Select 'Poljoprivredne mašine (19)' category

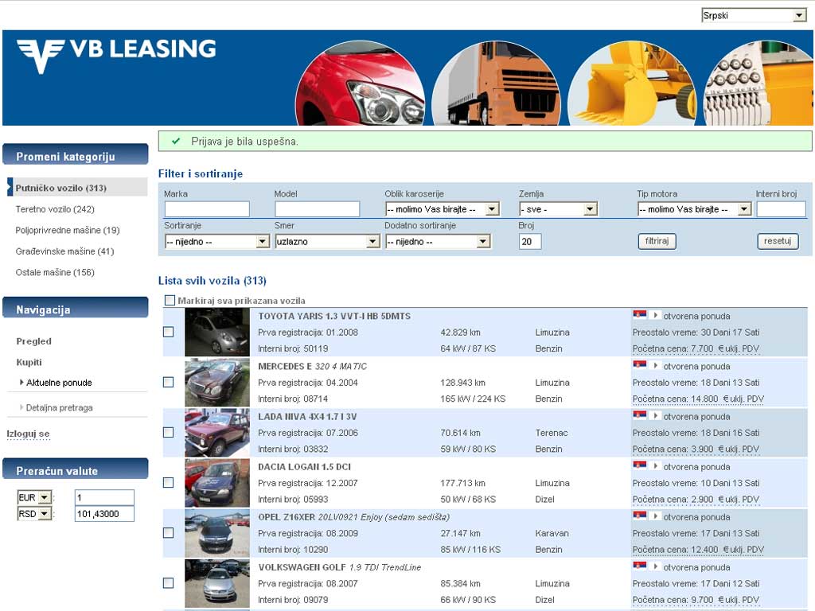click(68, 230)
